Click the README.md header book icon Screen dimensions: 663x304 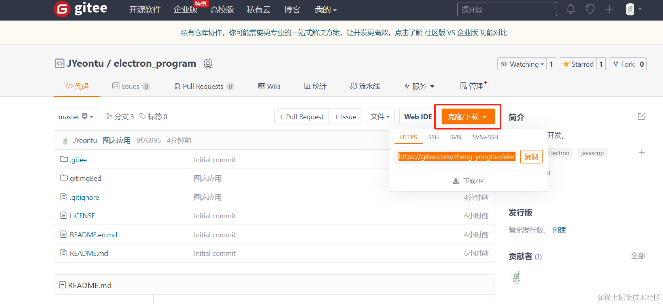tap(62, 285)
